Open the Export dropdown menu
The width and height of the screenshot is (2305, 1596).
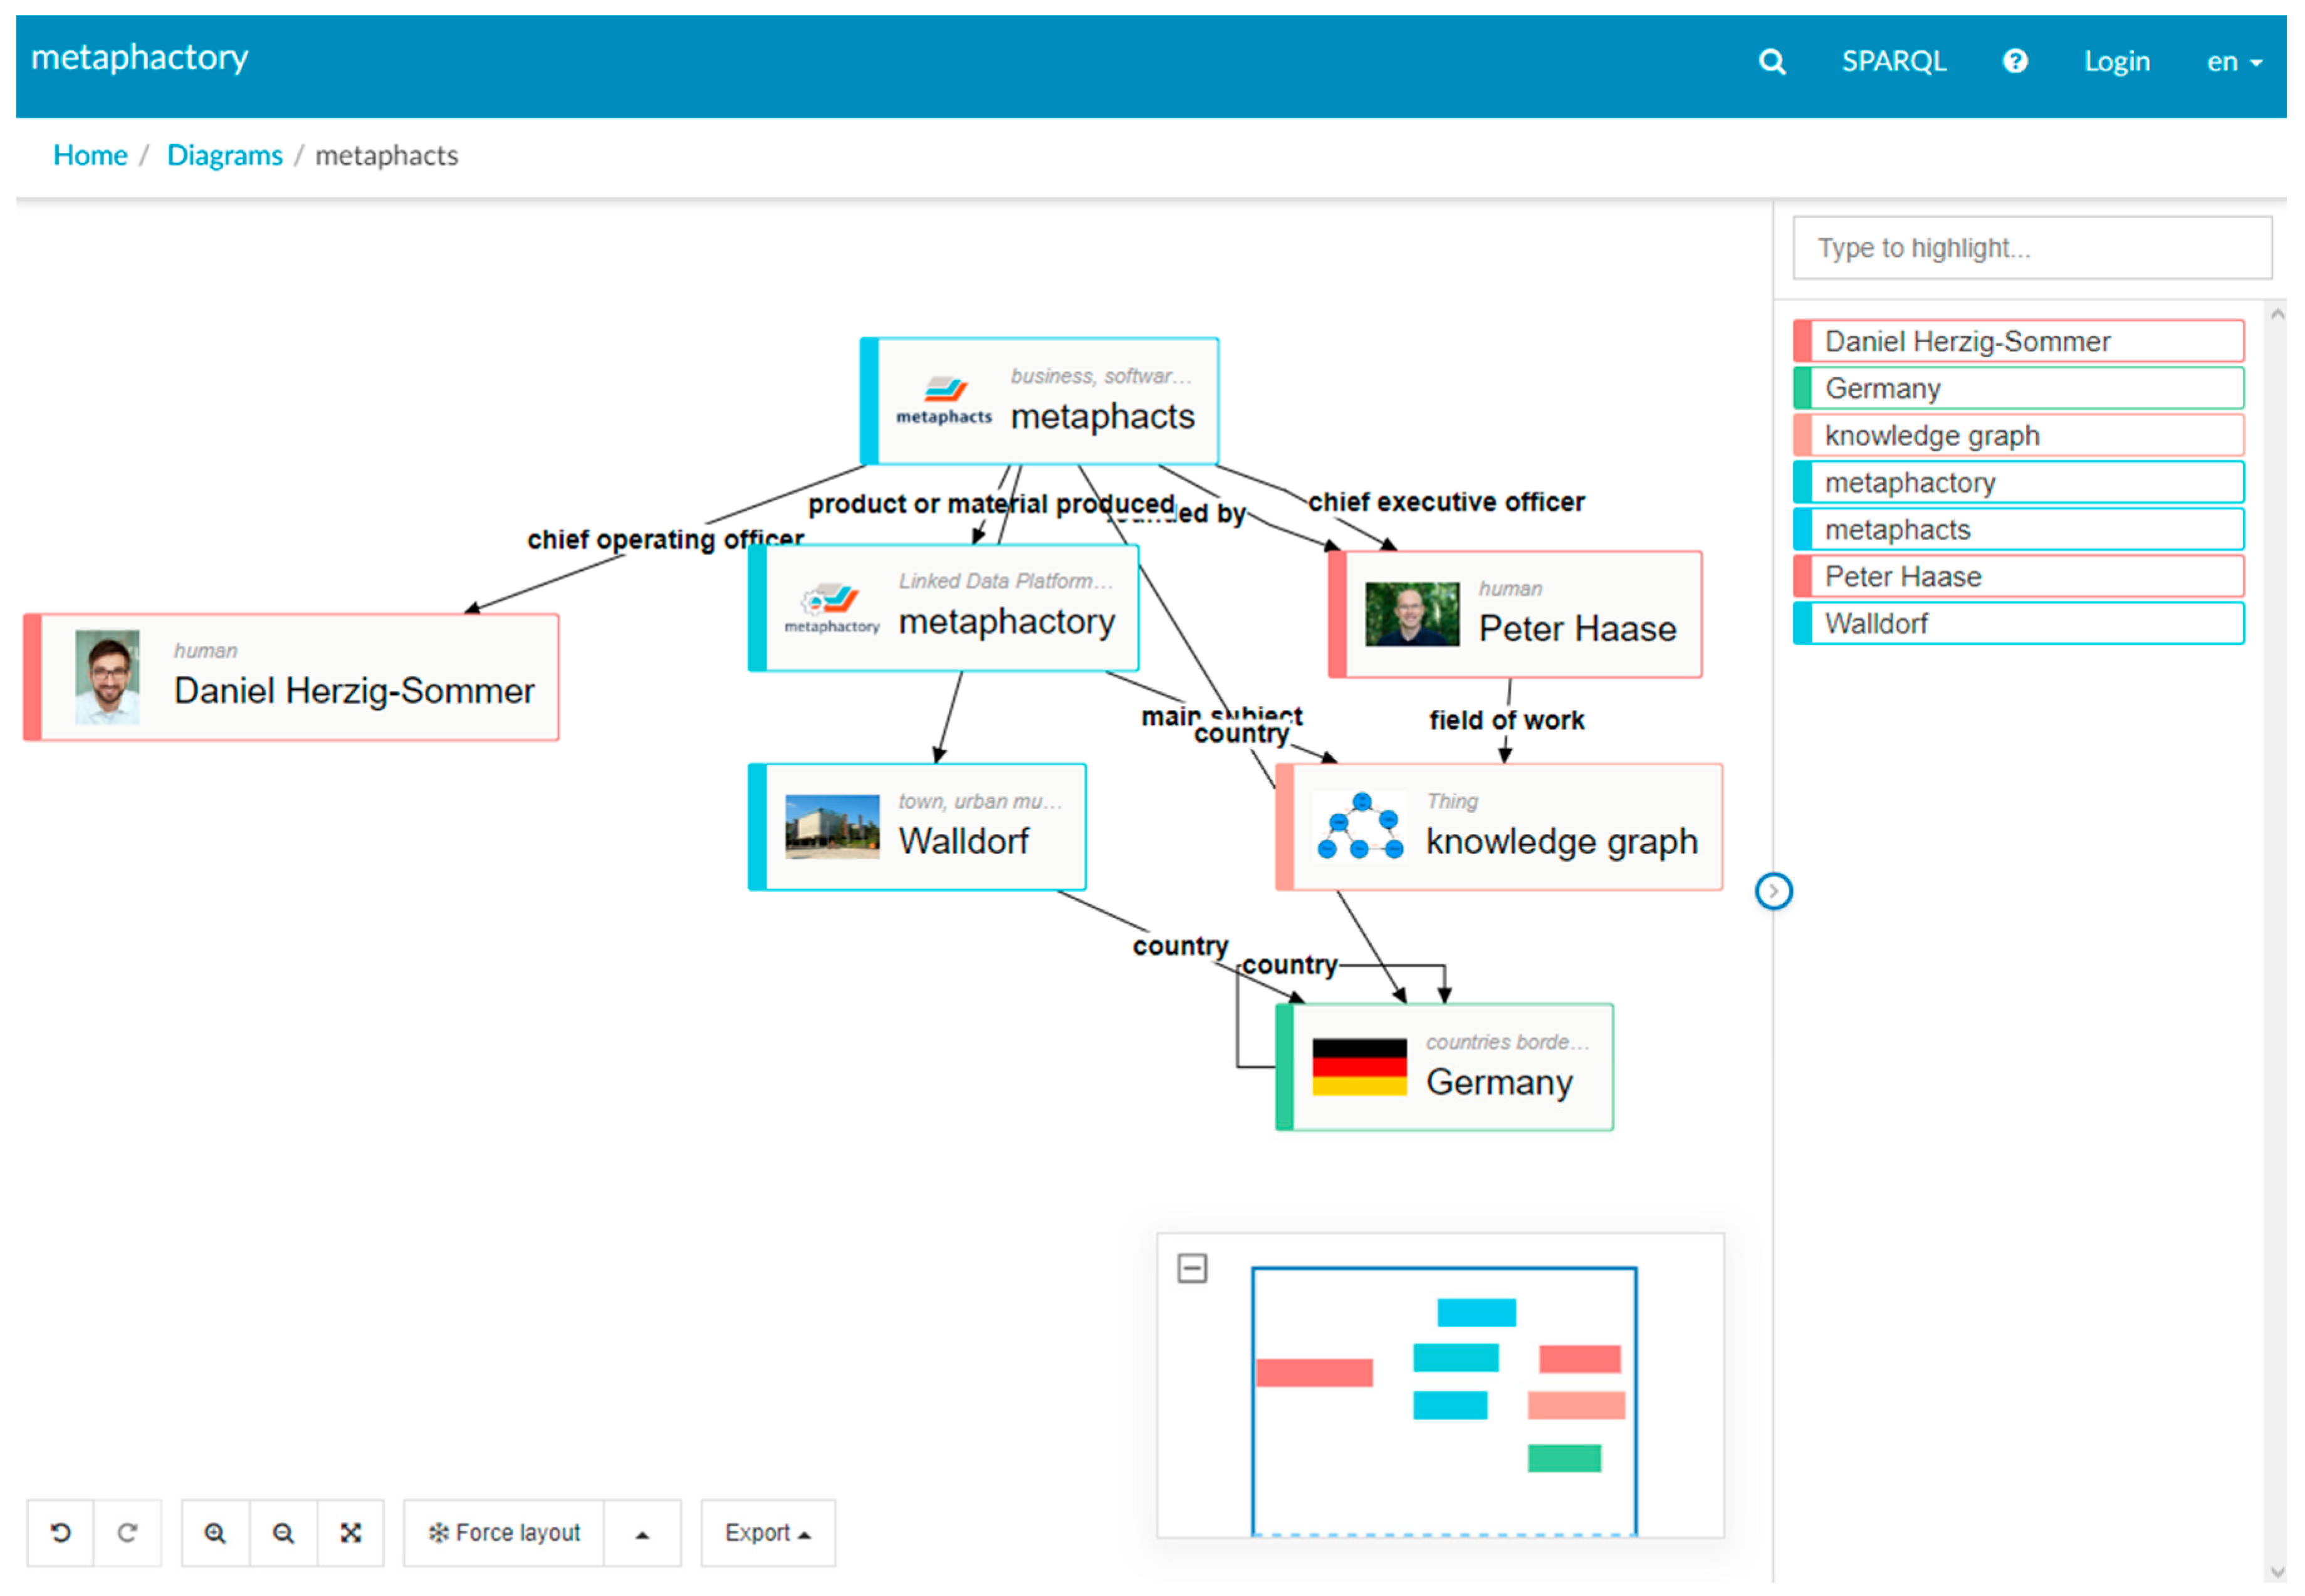tap(767, 1532)
